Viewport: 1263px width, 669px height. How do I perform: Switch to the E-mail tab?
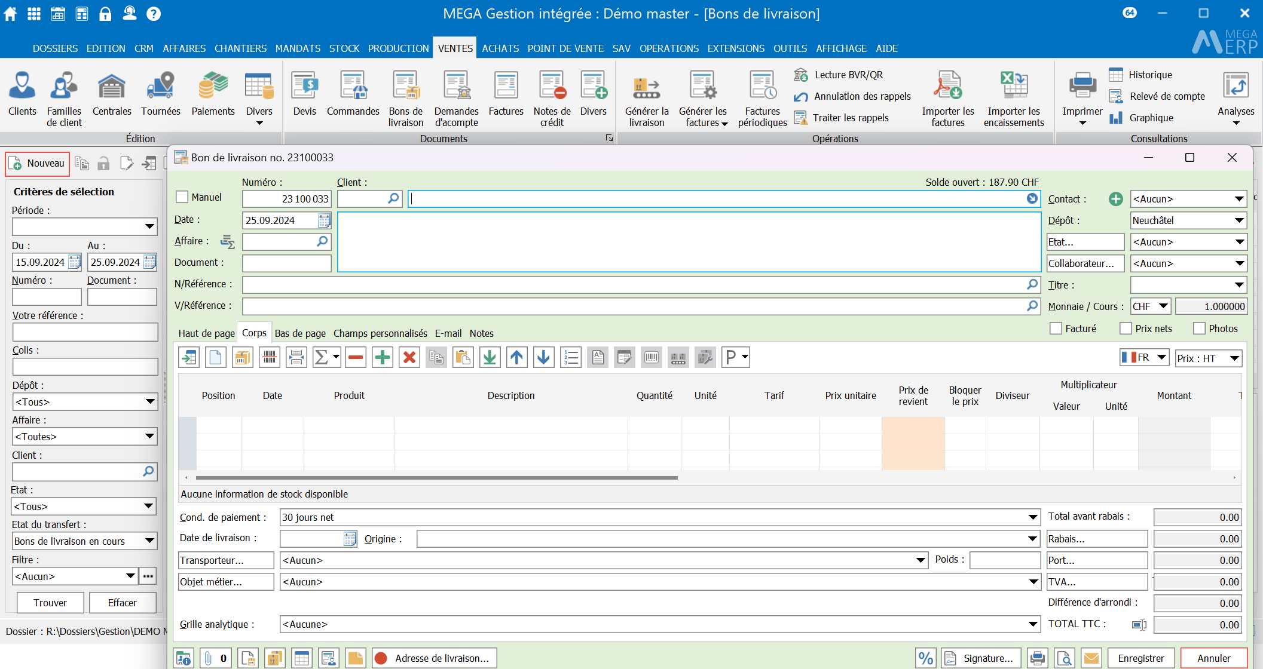click(448, 333)
